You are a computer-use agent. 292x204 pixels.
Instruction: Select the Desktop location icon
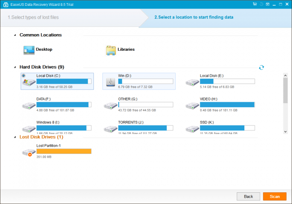coord(29,50)
